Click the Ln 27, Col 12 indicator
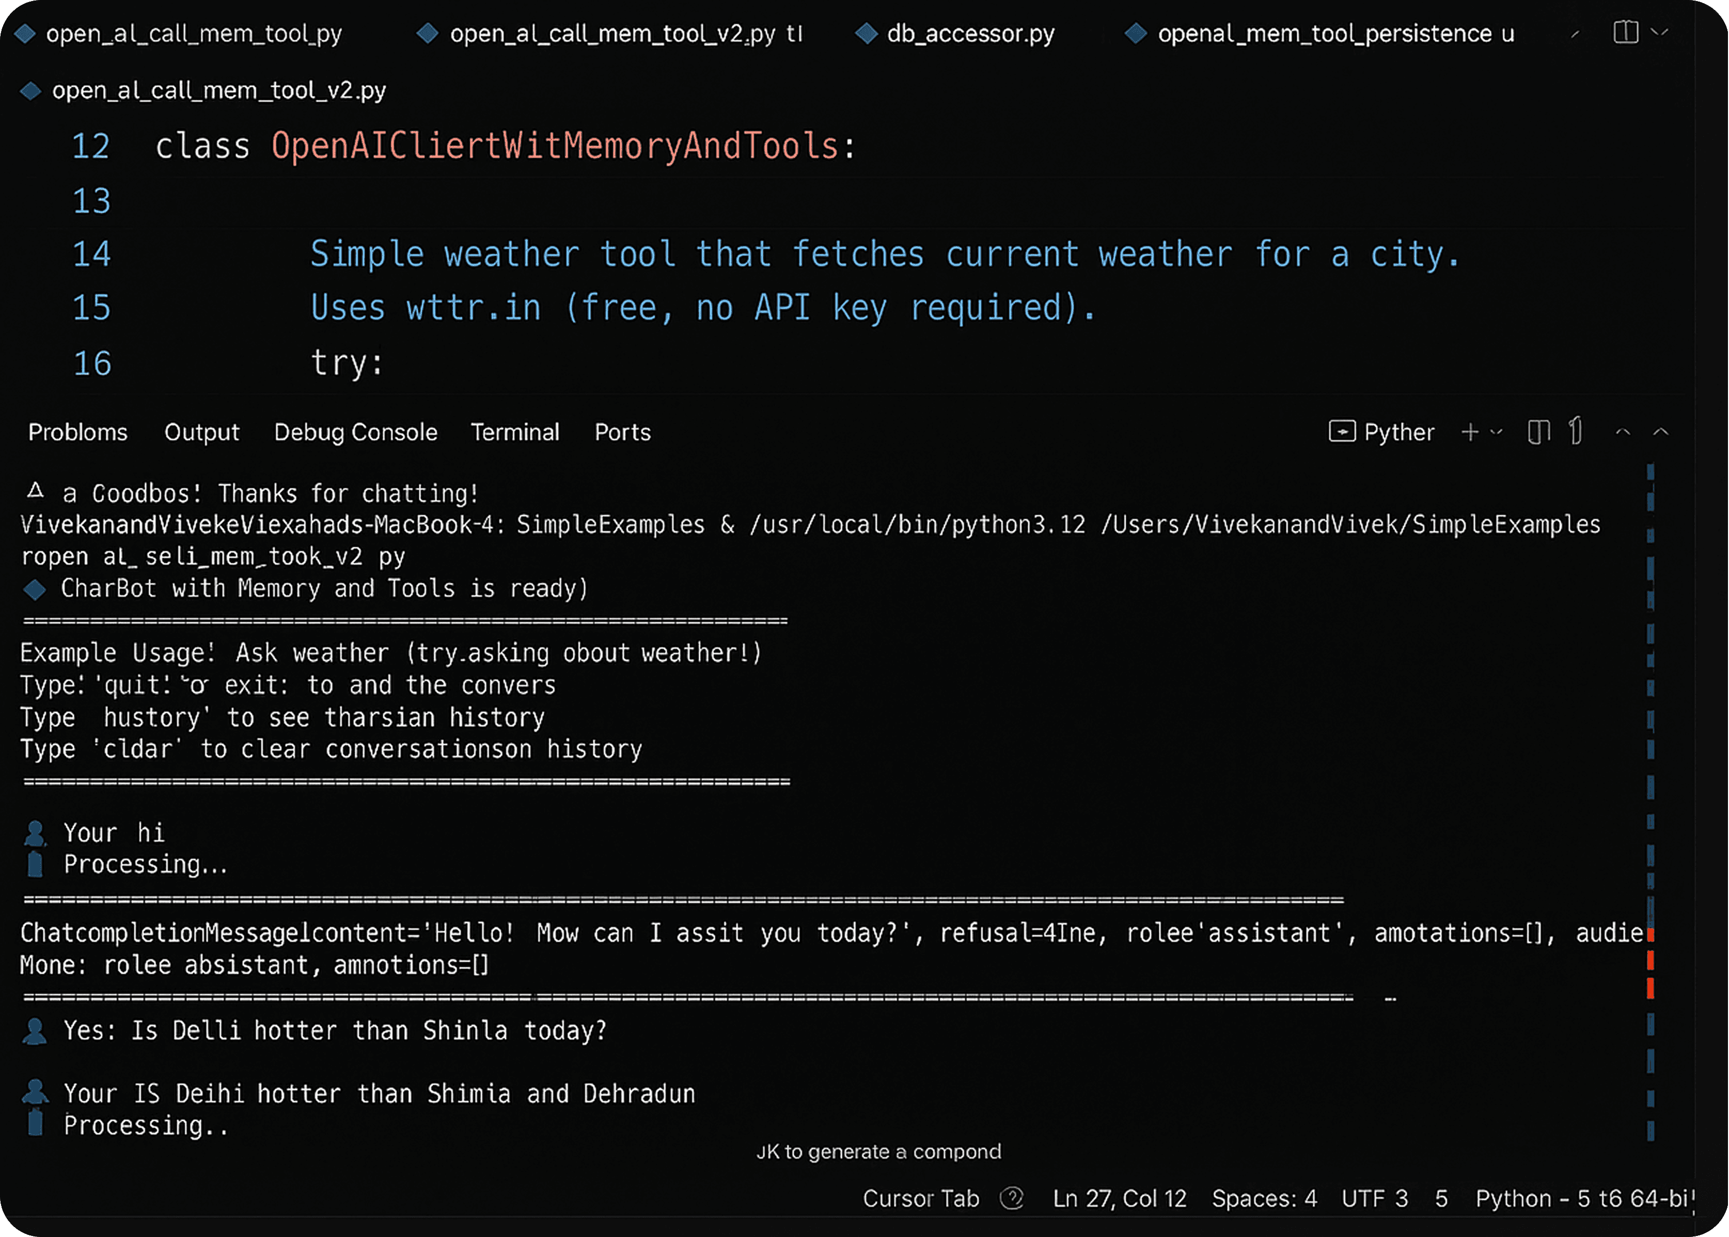Screen dimensions: 1729x1237 tap(1119, 1198)
